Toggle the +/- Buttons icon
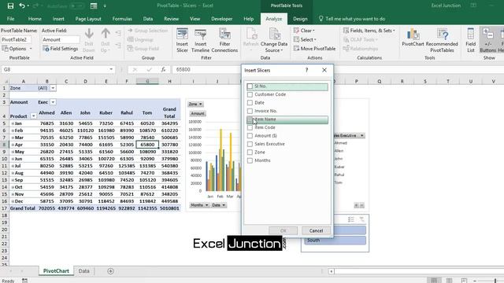 coord(488,40)
